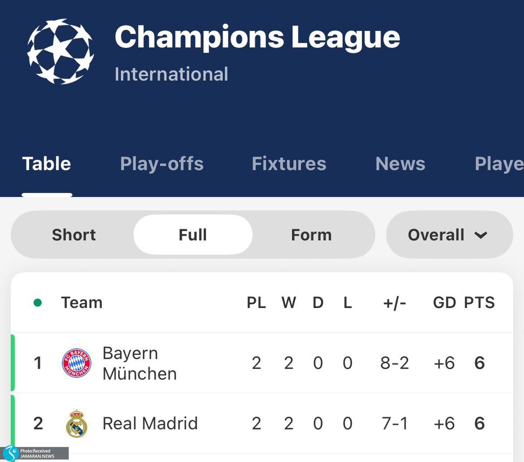Open the Bayern München team name link
Screen dimensions: 524x462
tap(139, 363)
